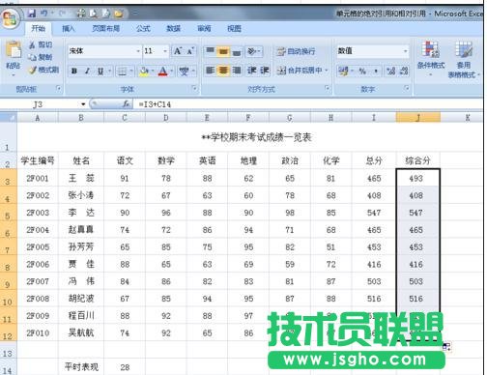Click the yellow folder Open icon in quick access toolbar
Viewport: 487px width, 375px height.
coord(119,14)
